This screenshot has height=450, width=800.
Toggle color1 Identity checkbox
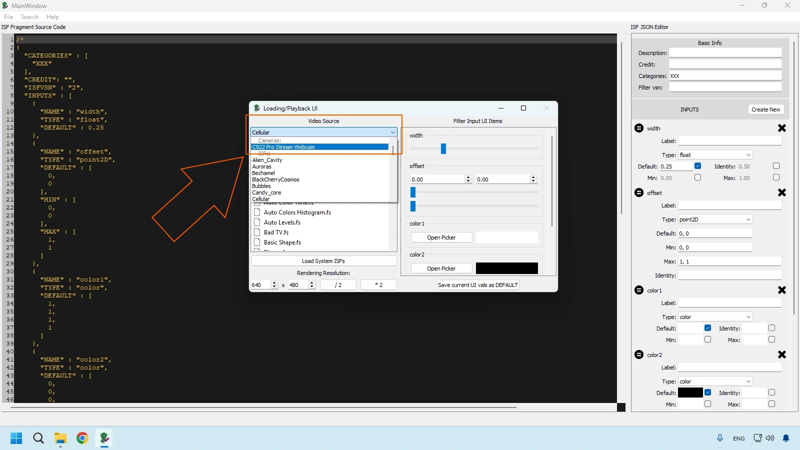pos(771,328)
